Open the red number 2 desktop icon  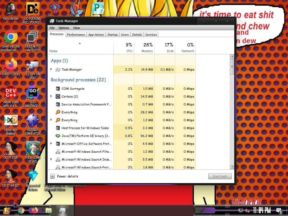[55, 8]
